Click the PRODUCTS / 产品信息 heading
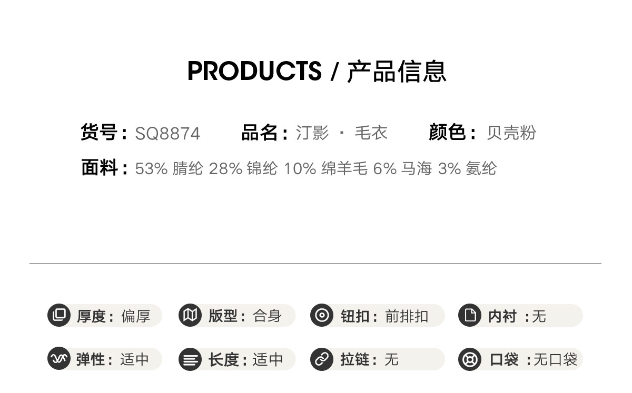This screenshot has width=632, height=393. [317, 72]
